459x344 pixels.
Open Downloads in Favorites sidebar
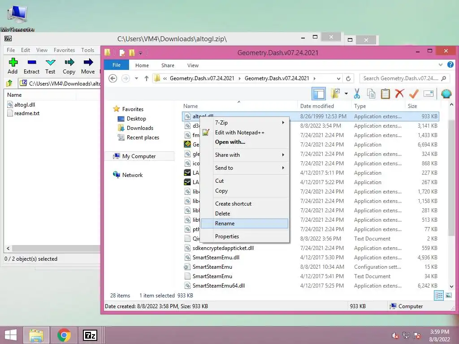pyautogui.click(x=140, y=128)
